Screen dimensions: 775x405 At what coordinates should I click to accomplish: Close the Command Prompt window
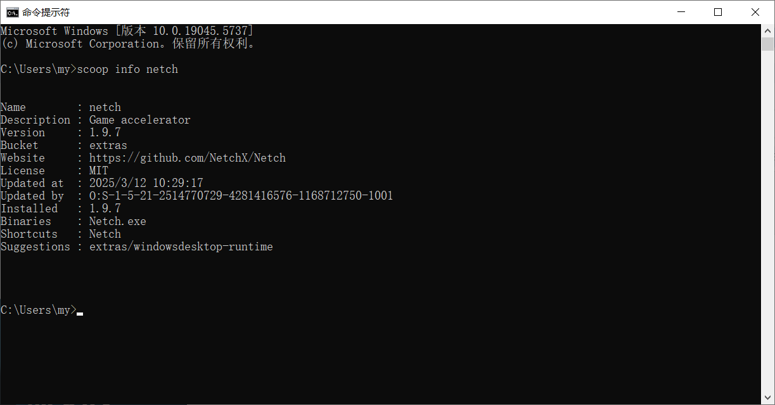pyautogui.click(x=755, y=12)
